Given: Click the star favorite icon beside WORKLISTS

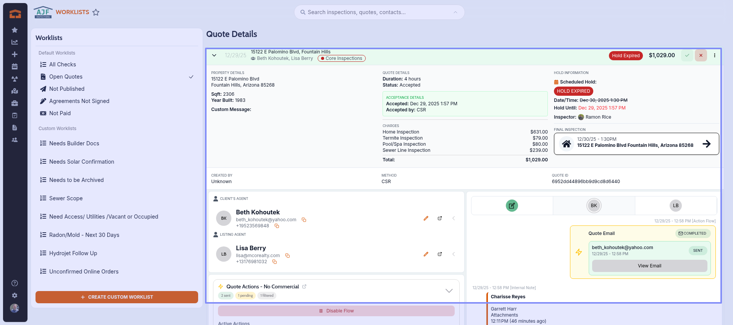Looking at the screenshot, I should [96, 13].
